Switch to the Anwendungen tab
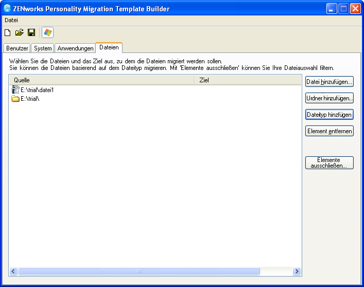This screenshot has height=287, width=364. (x=75, y=48)
